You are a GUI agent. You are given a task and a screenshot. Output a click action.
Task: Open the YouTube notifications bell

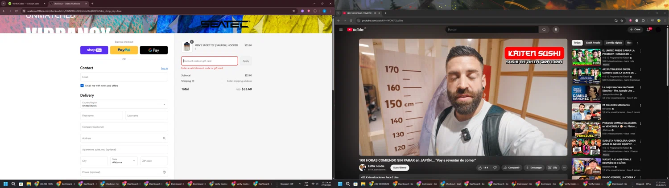click(648, 29)
